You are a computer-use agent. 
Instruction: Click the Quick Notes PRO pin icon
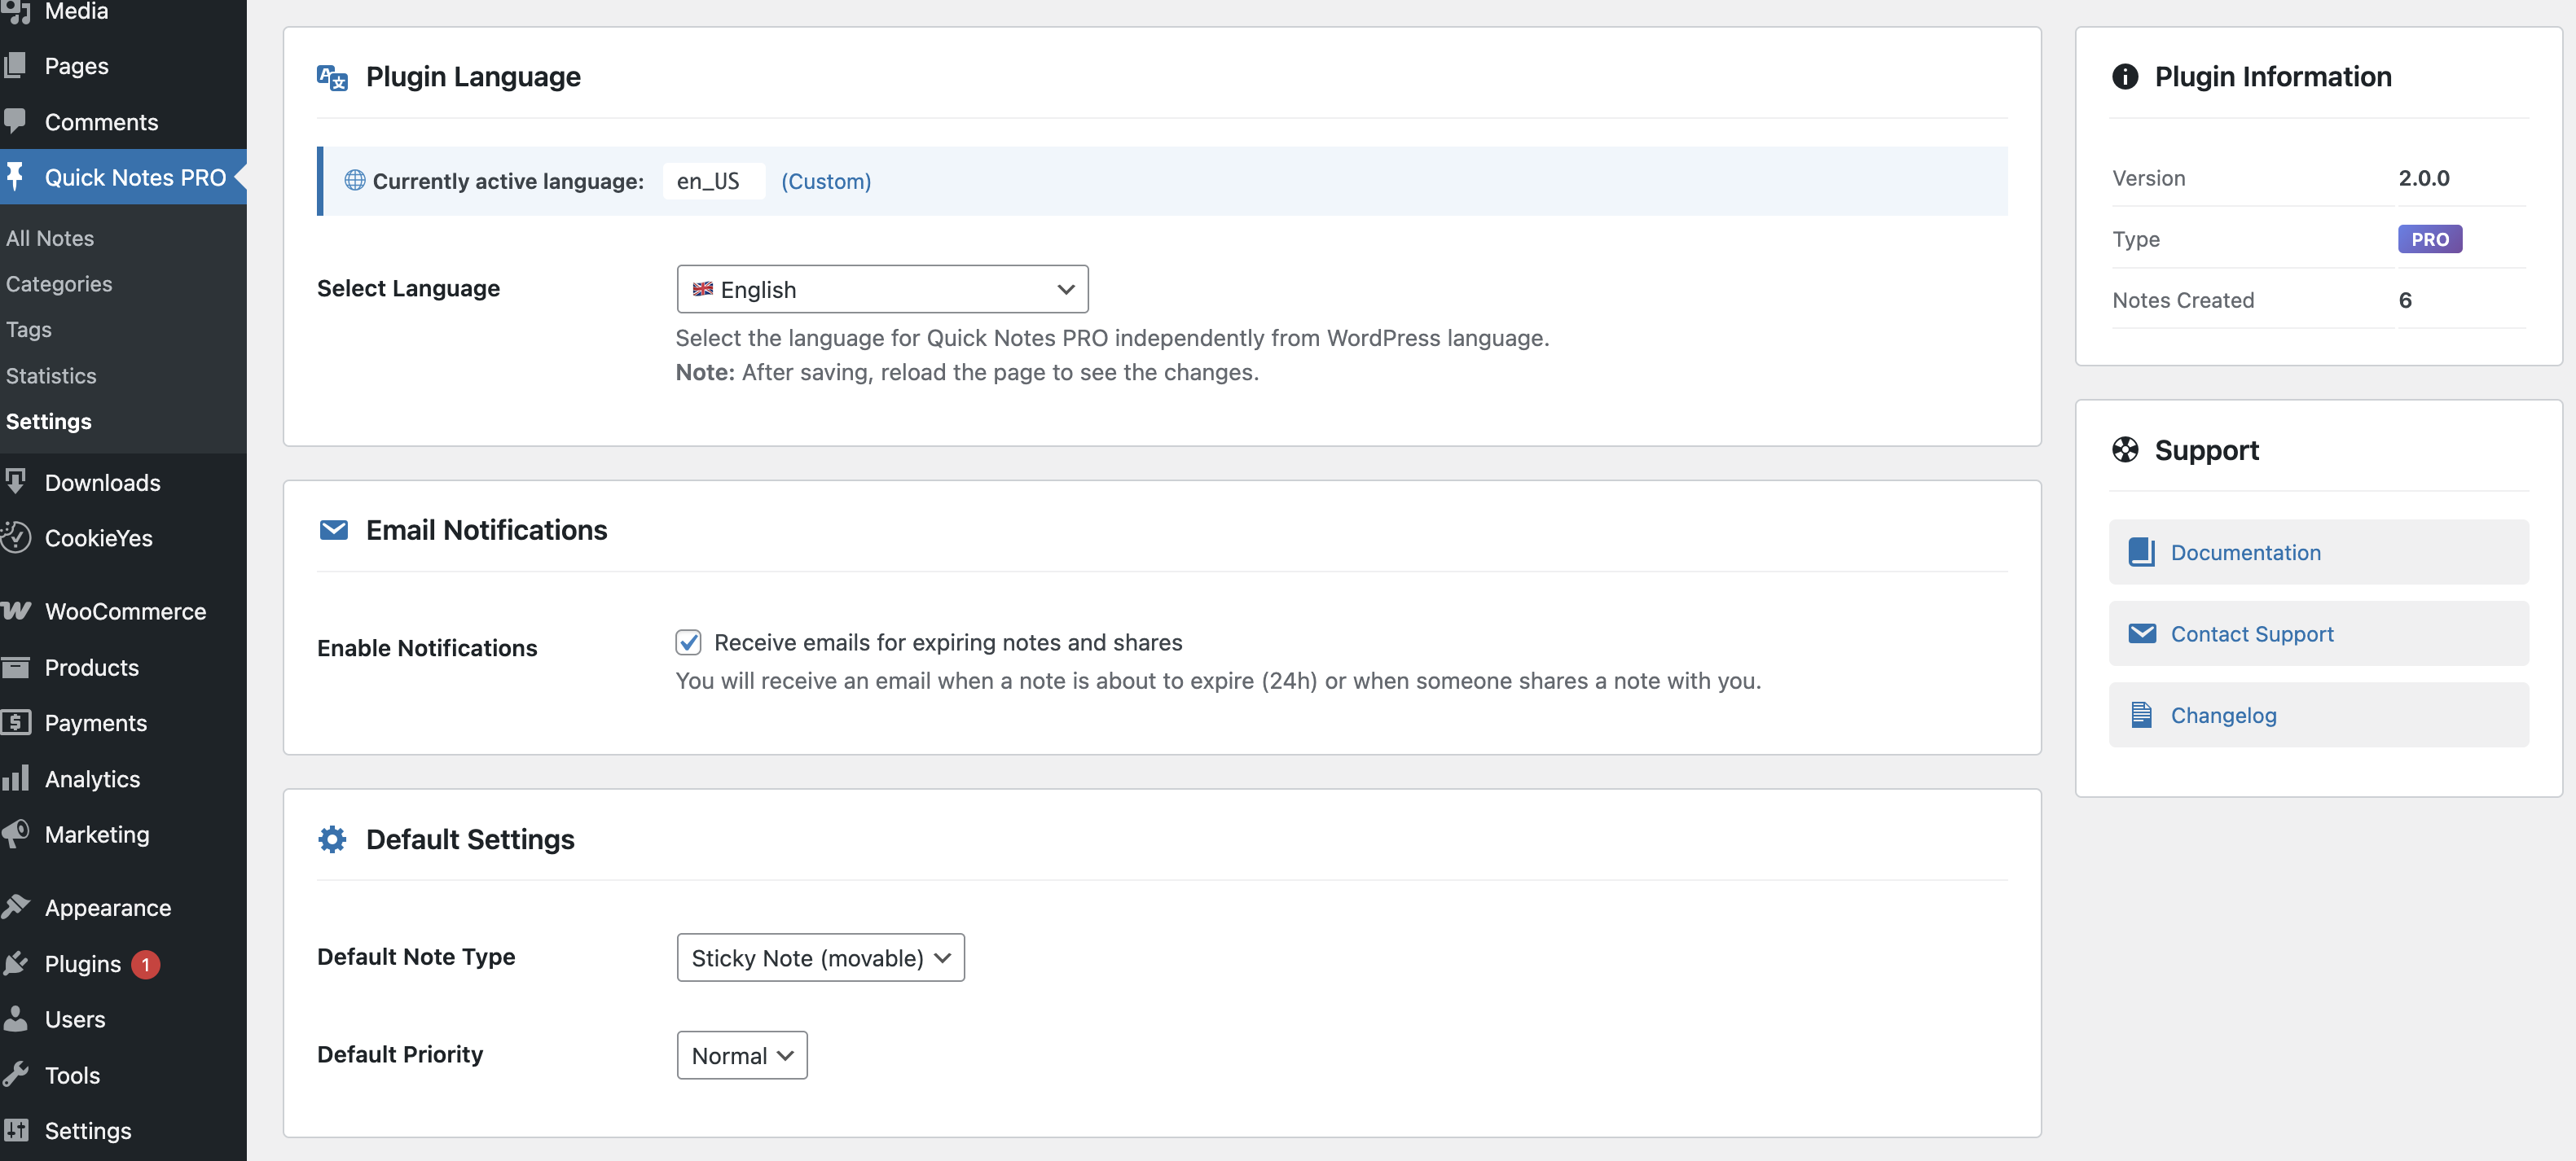pyautogui.click(x=15, y=177)
